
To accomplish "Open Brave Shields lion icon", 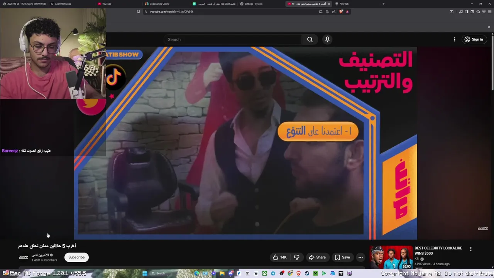I will (x=341, y=12).
